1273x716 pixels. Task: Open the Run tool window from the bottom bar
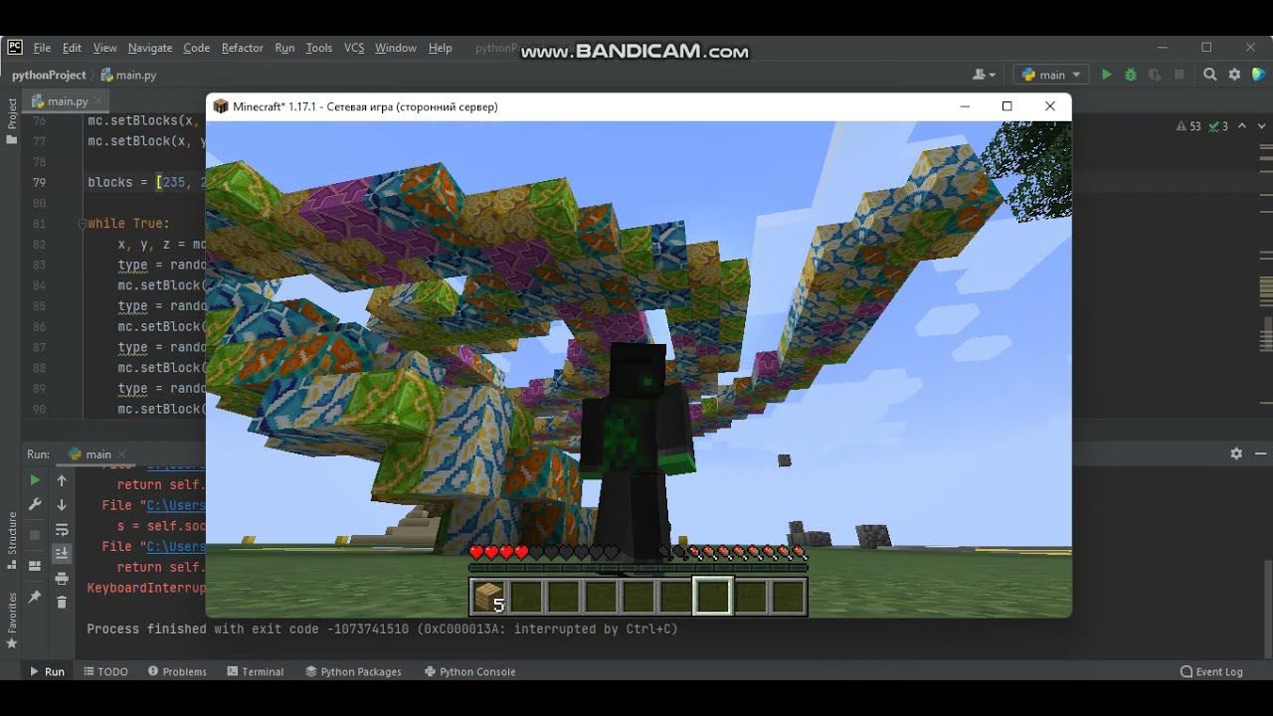coord(46,671)
